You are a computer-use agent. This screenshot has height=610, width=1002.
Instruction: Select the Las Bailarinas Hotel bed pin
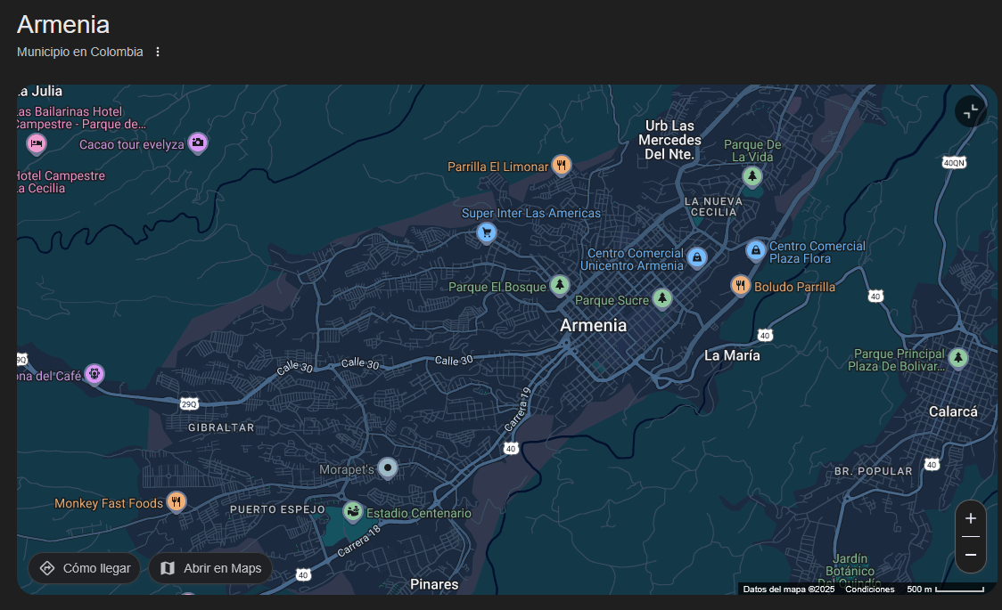click(x=37, y=144)
